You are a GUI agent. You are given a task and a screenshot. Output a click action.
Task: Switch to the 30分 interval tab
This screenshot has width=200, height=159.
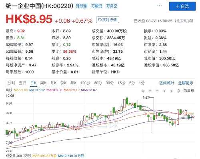[110, 83]
